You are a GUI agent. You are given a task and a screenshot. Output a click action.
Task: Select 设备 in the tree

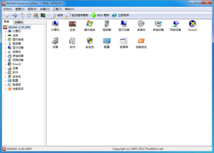15,68
